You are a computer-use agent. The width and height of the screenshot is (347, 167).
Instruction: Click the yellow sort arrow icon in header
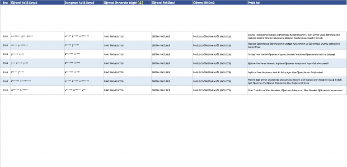tap(141, 3)
